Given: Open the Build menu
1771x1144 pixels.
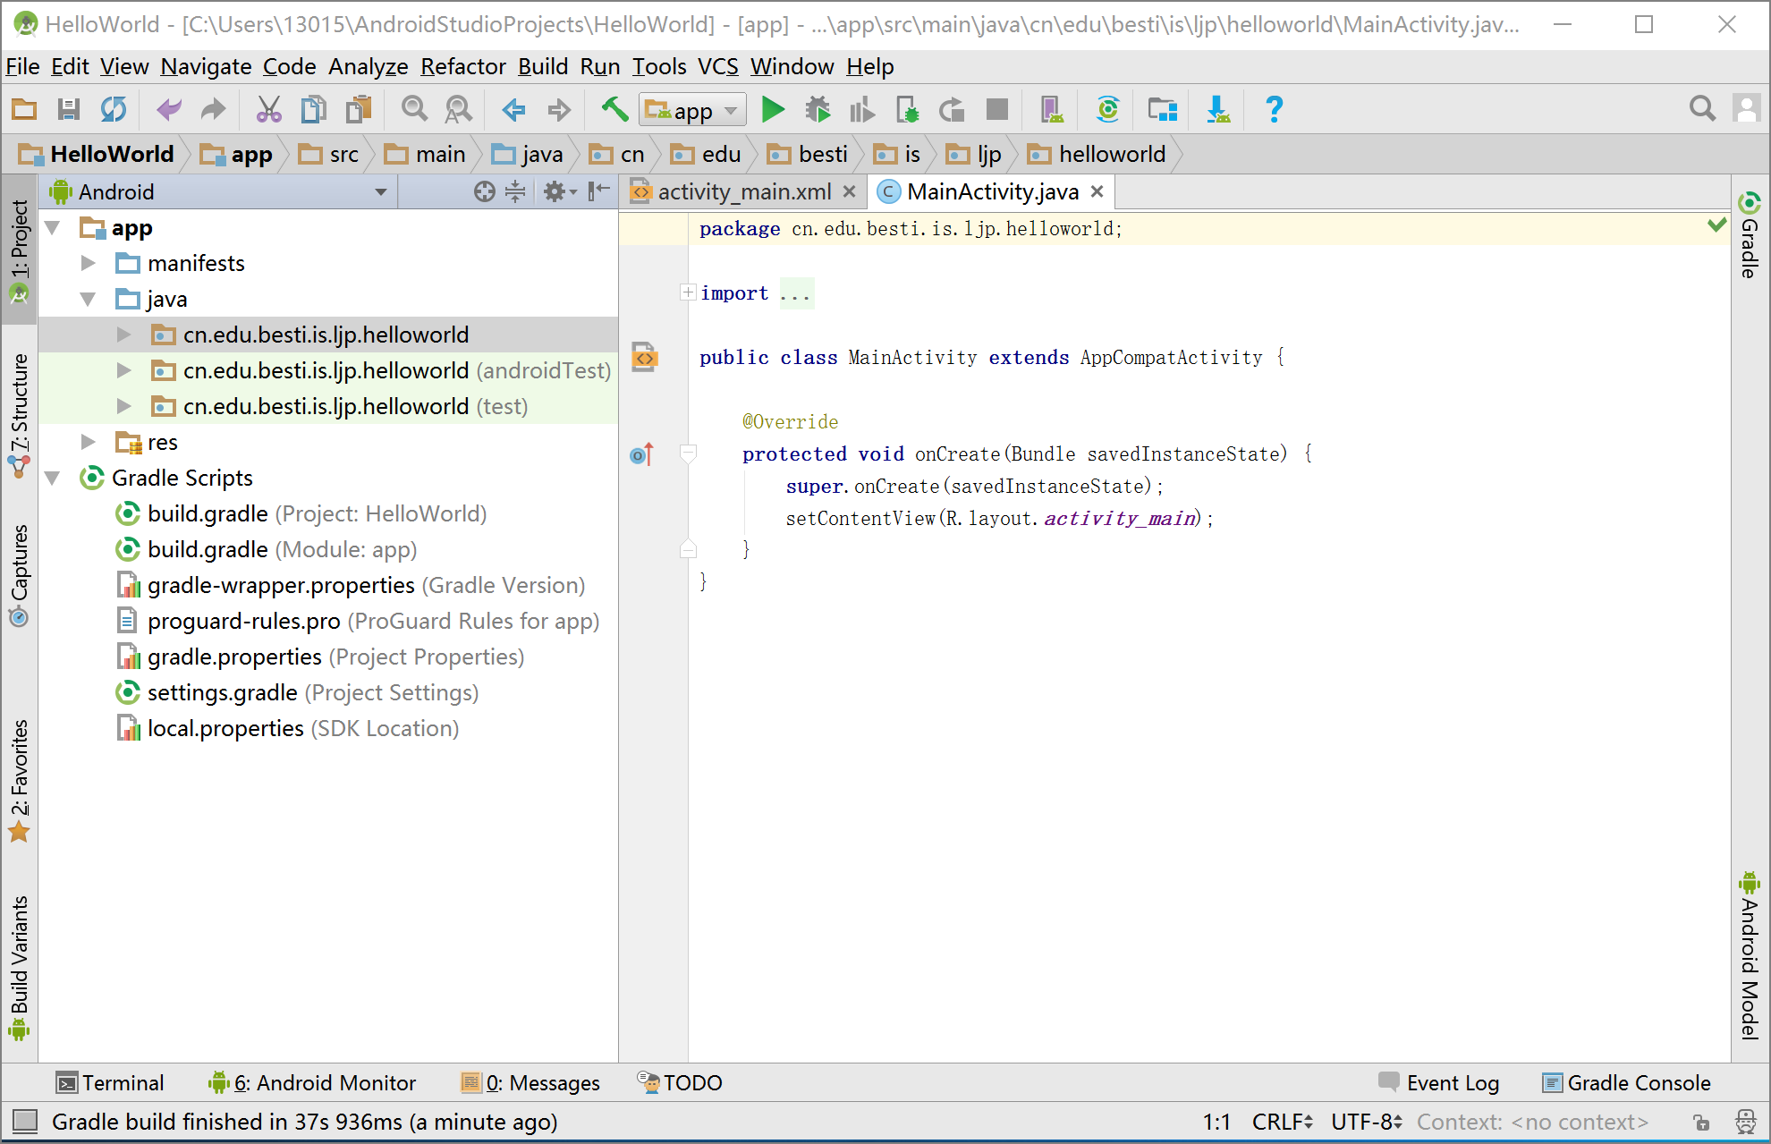Looking at the screenshot, I should pyautogui.click(x=543, y=66).
